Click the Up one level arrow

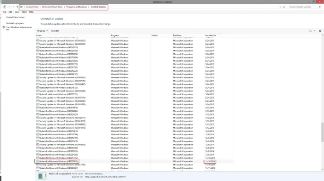click(17, 7)
